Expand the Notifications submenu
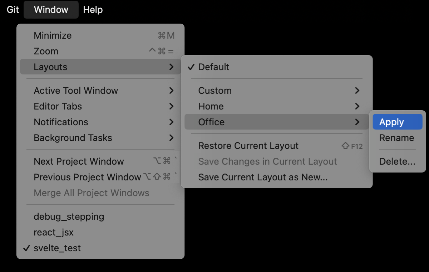Screen dimensions: 429x272 (x=61, y=122)
